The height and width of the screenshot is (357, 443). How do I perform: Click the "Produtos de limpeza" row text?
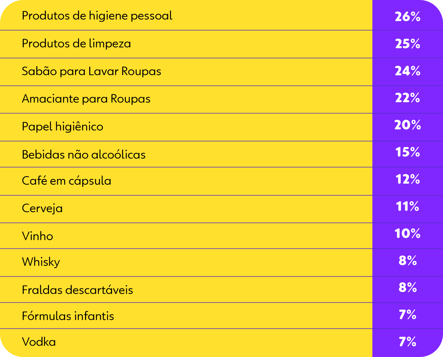click(x=76, y=43)
